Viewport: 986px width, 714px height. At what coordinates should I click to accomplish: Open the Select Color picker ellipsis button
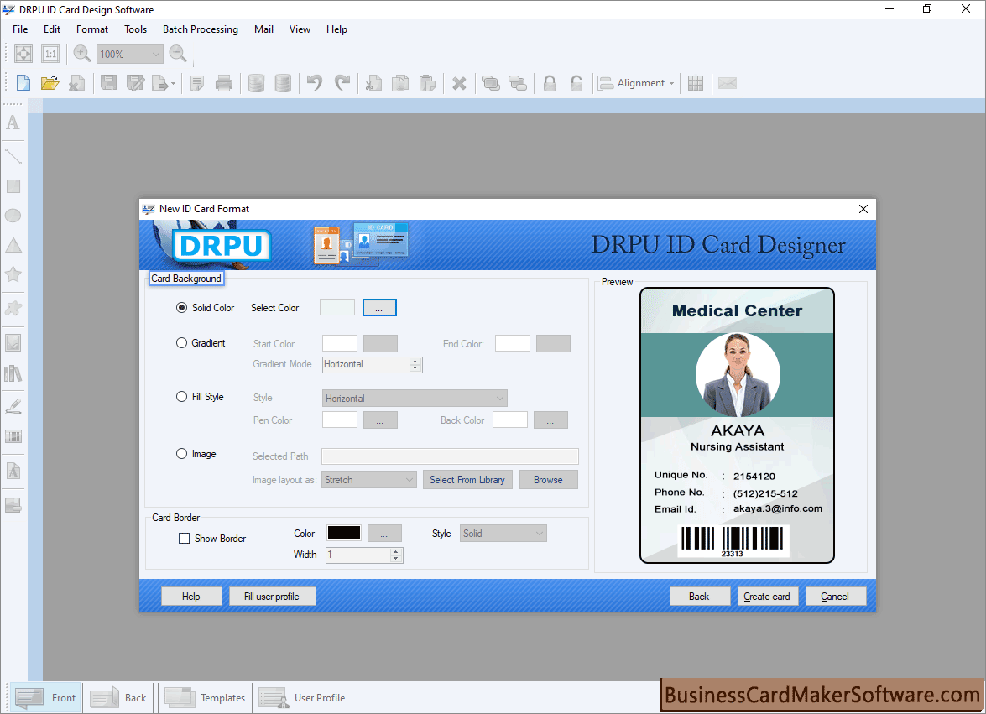pyautogui.click(x=379, y=308)
